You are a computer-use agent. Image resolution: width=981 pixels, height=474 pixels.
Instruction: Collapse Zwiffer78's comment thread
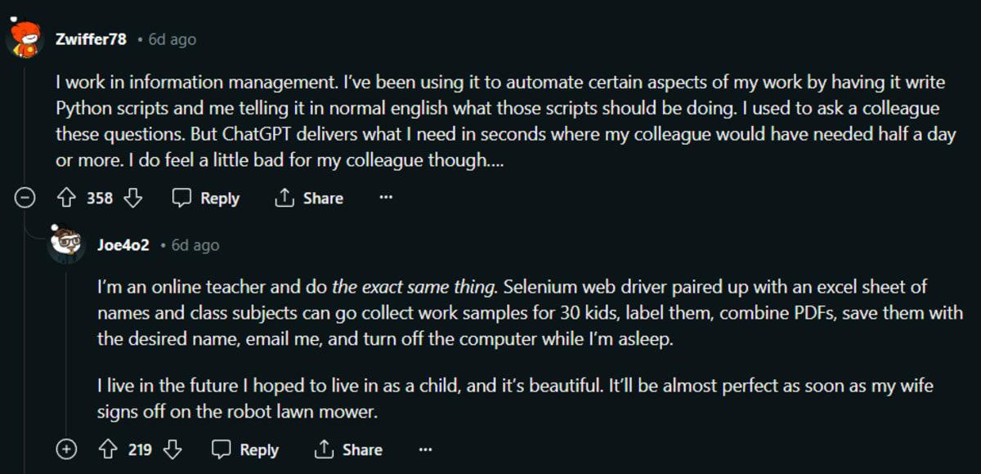click(26, 198)
